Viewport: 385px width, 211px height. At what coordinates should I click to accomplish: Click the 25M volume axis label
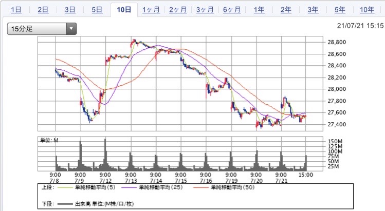tap(333, 166)
